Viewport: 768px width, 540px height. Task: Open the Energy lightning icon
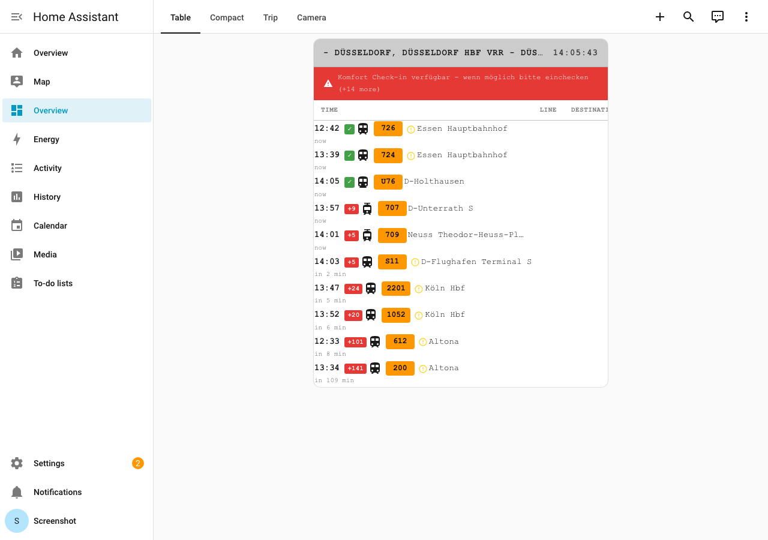tap(17, 139)
